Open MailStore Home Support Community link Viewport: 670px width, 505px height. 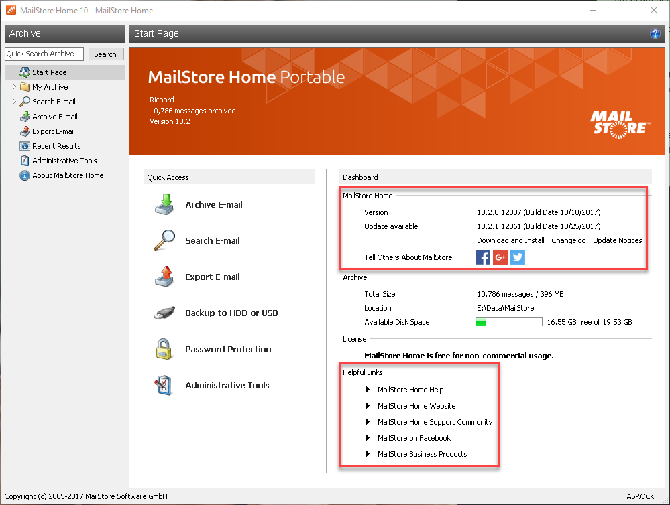pyautogui.click(x=435, y=422)
